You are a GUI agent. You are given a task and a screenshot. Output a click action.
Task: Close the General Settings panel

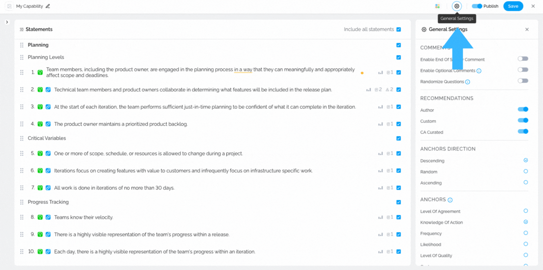[x=527, y=29]
